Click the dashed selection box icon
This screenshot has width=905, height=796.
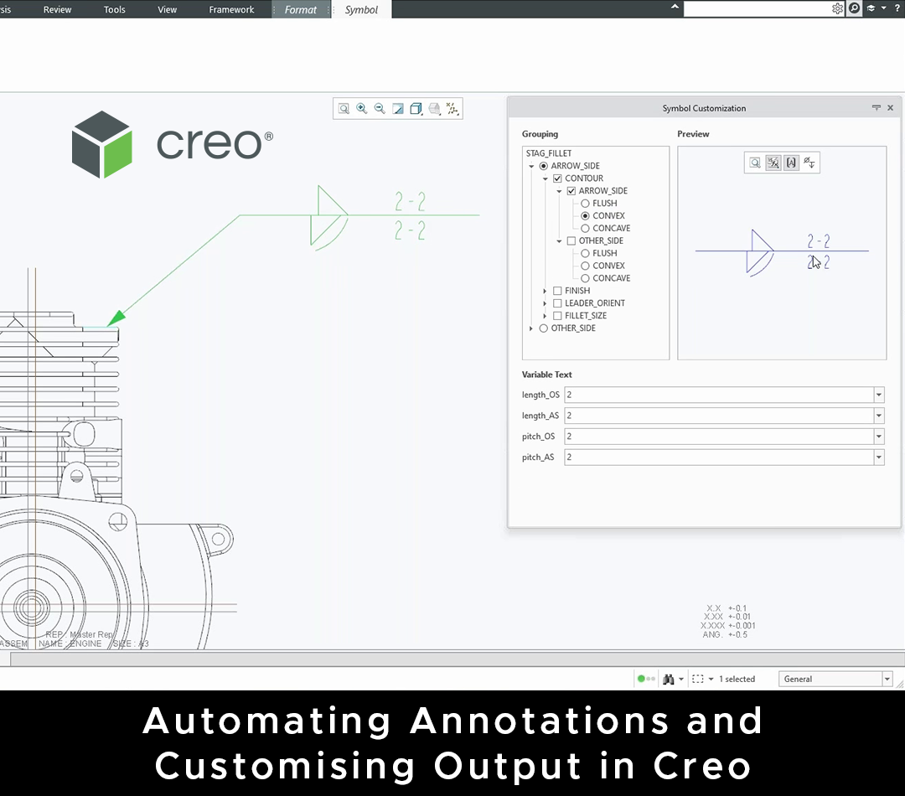click(x=698, y=680)
